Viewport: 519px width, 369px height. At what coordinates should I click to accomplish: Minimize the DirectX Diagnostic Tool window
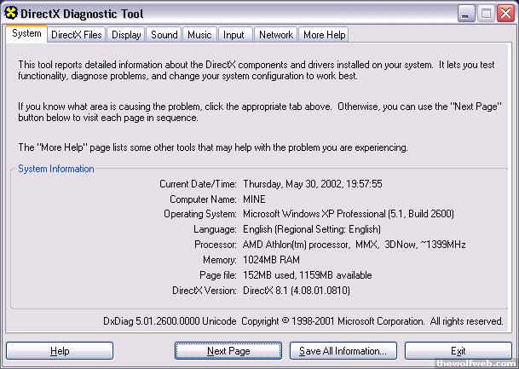click(x=466, y=14)
